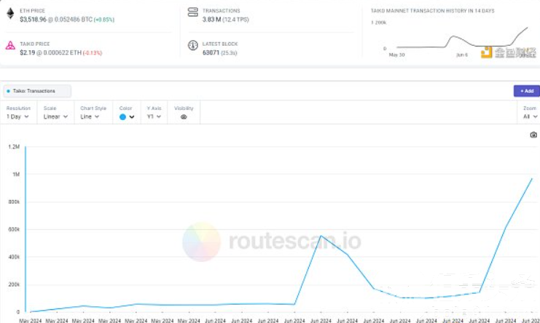The image size is (540, 323).
Task: Expand the Color picker chevron
Action: click(x=132, y=117)
